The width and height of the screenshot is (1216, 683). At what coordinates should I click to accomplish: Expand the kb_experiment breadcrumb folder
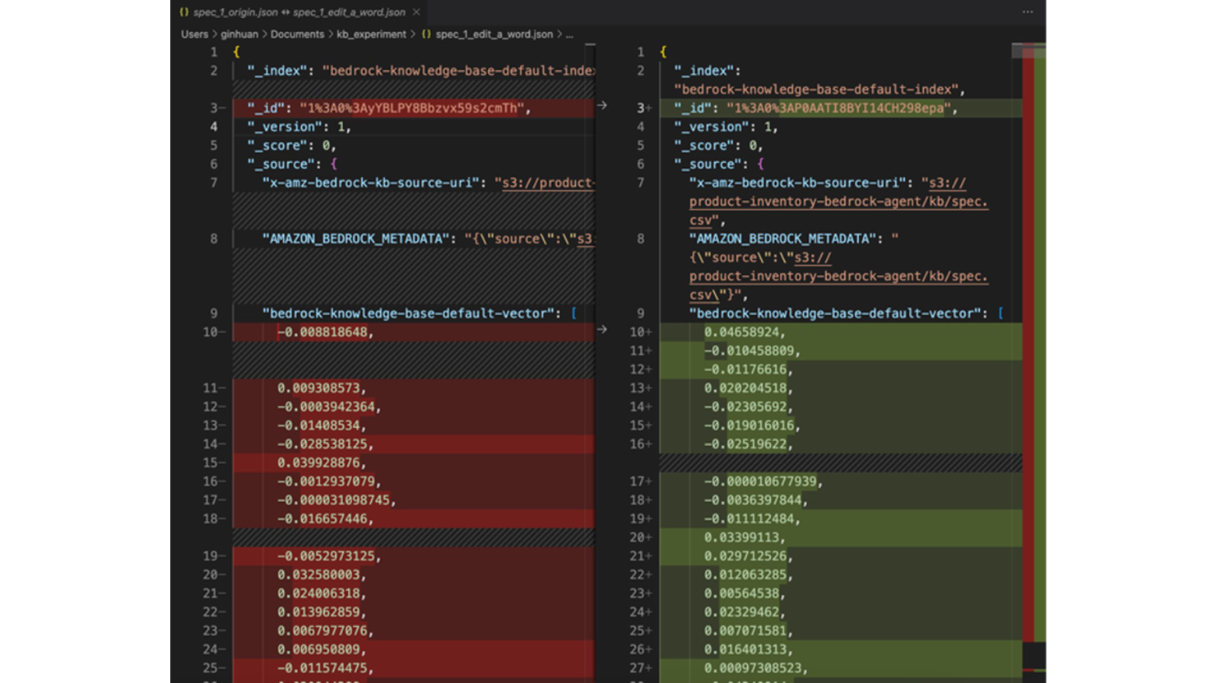click(371, 35)
